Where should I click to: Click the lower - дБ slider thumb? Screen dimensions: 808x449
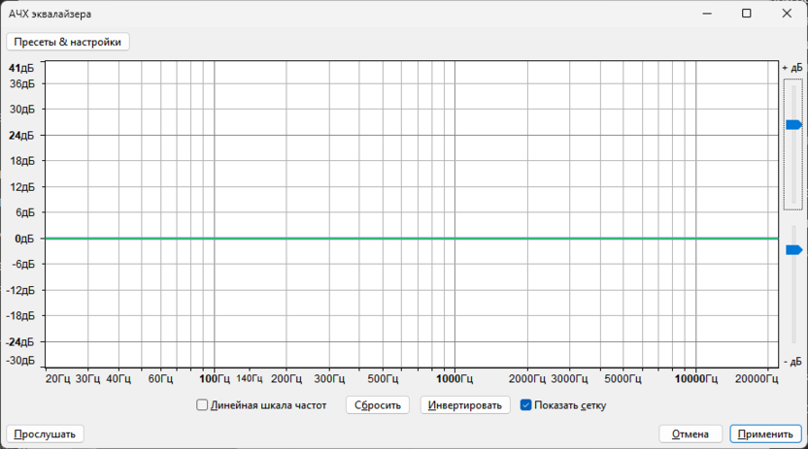[x=794, y=250]
